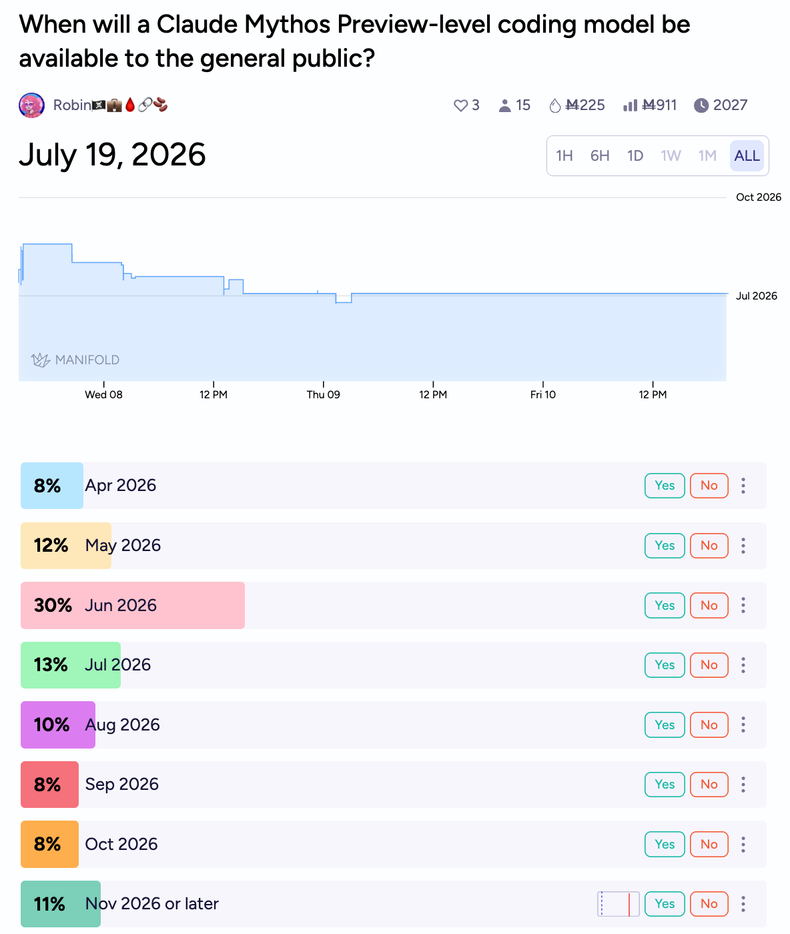Bet Yes on Oct 2026
This screenshot has height=934, width=790.
pyautogui.click(x=665, y=845)
